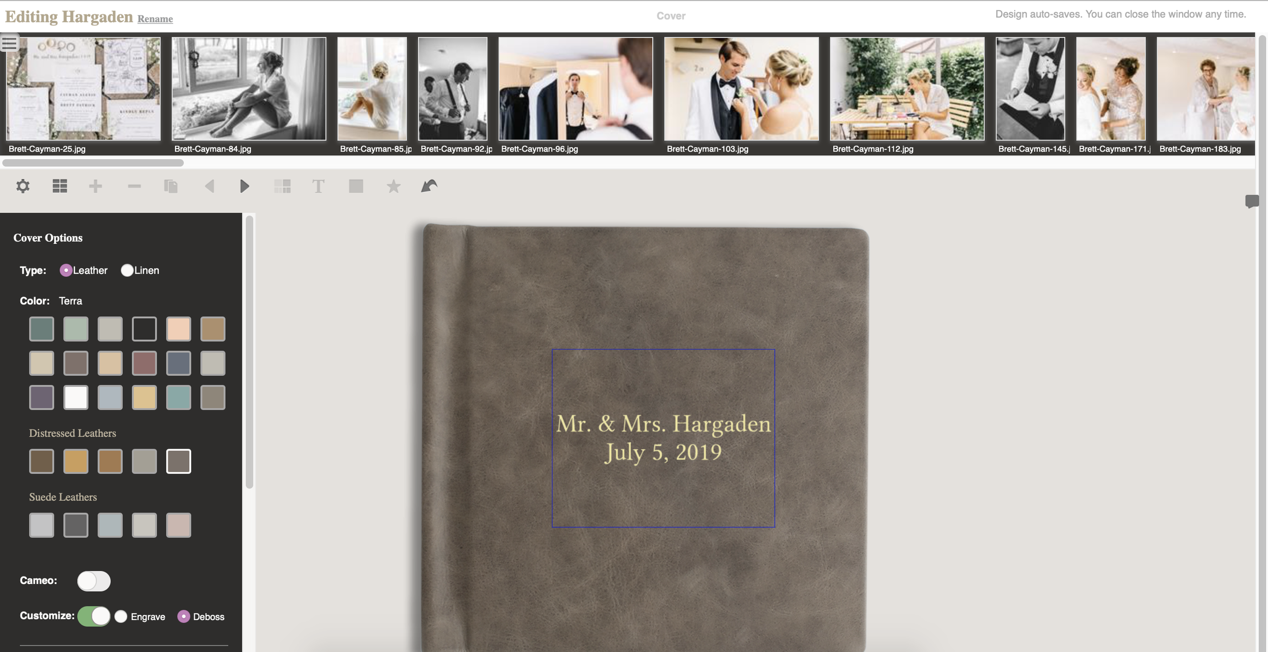Screen dimensions: 1268x652
Task: Choose the Engrave radio option
Action: [121, 617]
